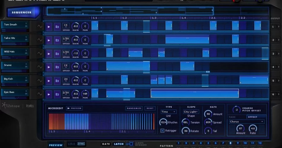Open Big Kick 2X speed dropdown
The width and height of the screenshot is (282, 148).
pyautogui.click(x=66, y=79)
